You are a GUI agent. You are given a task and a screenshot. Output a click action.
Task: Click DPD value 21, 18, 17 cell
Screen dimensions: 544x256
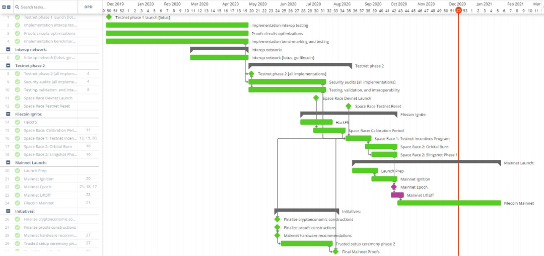click(89, 187)
